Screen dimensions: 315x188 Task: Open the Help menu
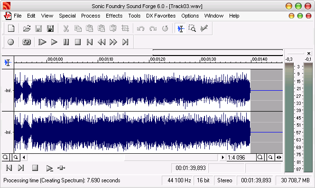click(x=234, y=16)
